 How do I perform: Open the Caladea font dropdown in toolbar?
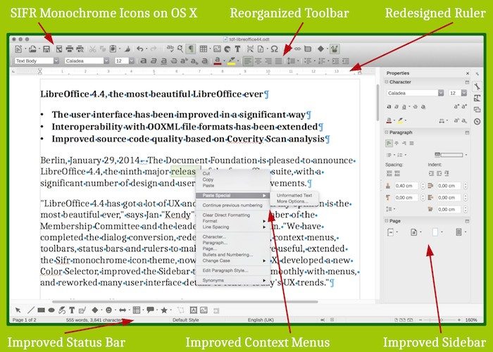pos(106,61)
